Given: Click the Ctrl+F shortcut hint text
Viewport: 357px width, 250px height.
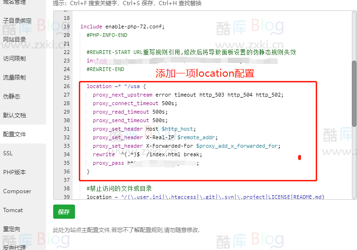Looking at the screenshot, I should coord(127,3).
